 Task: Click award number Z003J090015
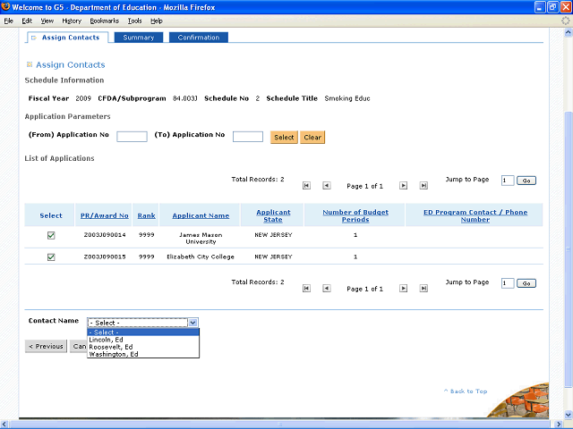105,257
